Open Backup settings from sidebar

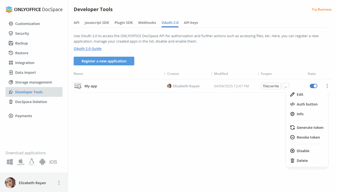tap(21, 43)
